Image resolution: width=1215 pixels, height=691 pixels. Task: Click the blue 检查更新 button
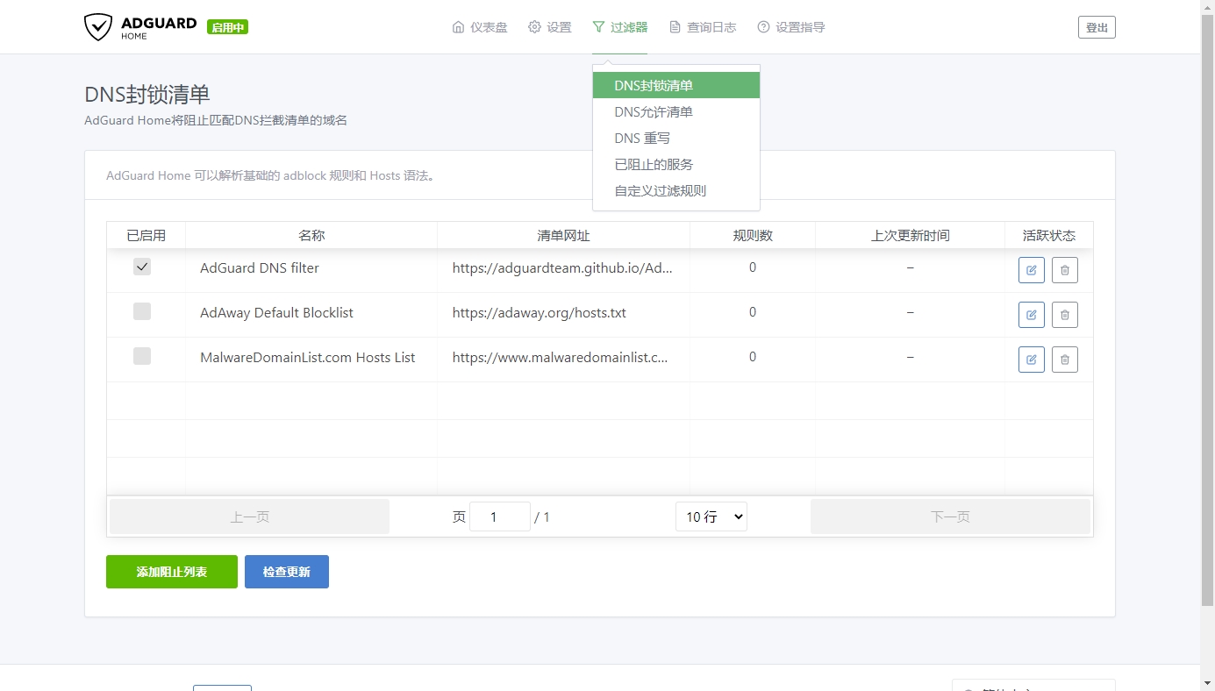pos(287,572)
